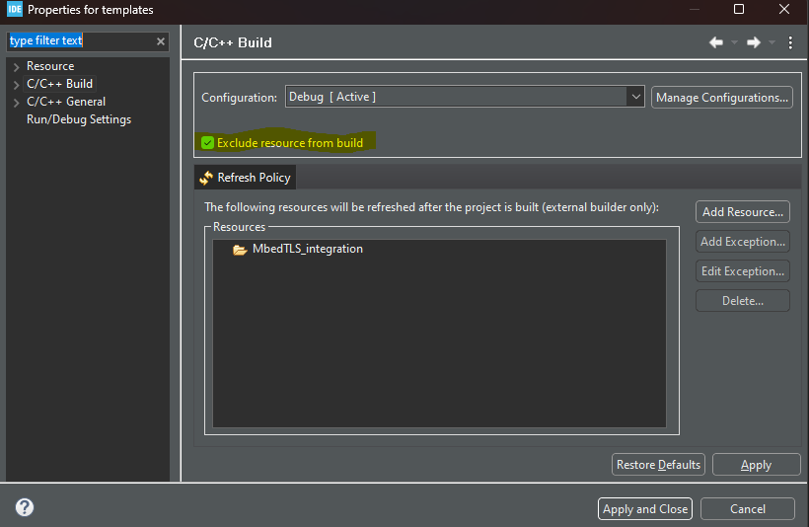Expand the C/C++ General tree node

17,103
